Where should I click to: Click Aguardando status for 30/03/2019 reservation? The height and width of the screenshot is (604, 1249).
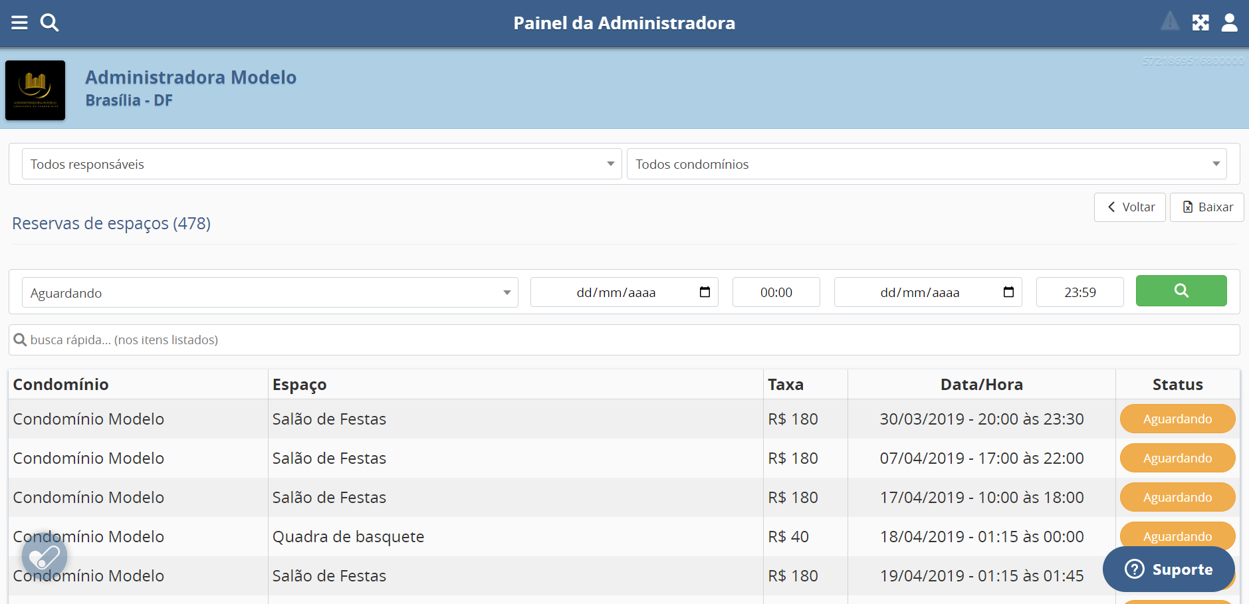pyautogui.click(x=1177, y=419)
